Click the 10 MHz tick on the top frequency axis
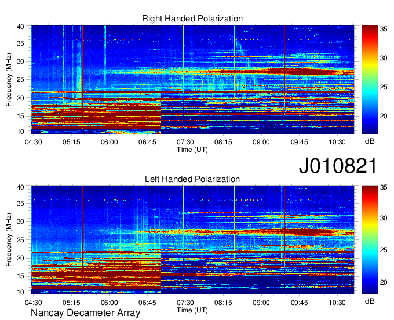The width and height of the screenshot is (394, 320). (x=20, y=132)
